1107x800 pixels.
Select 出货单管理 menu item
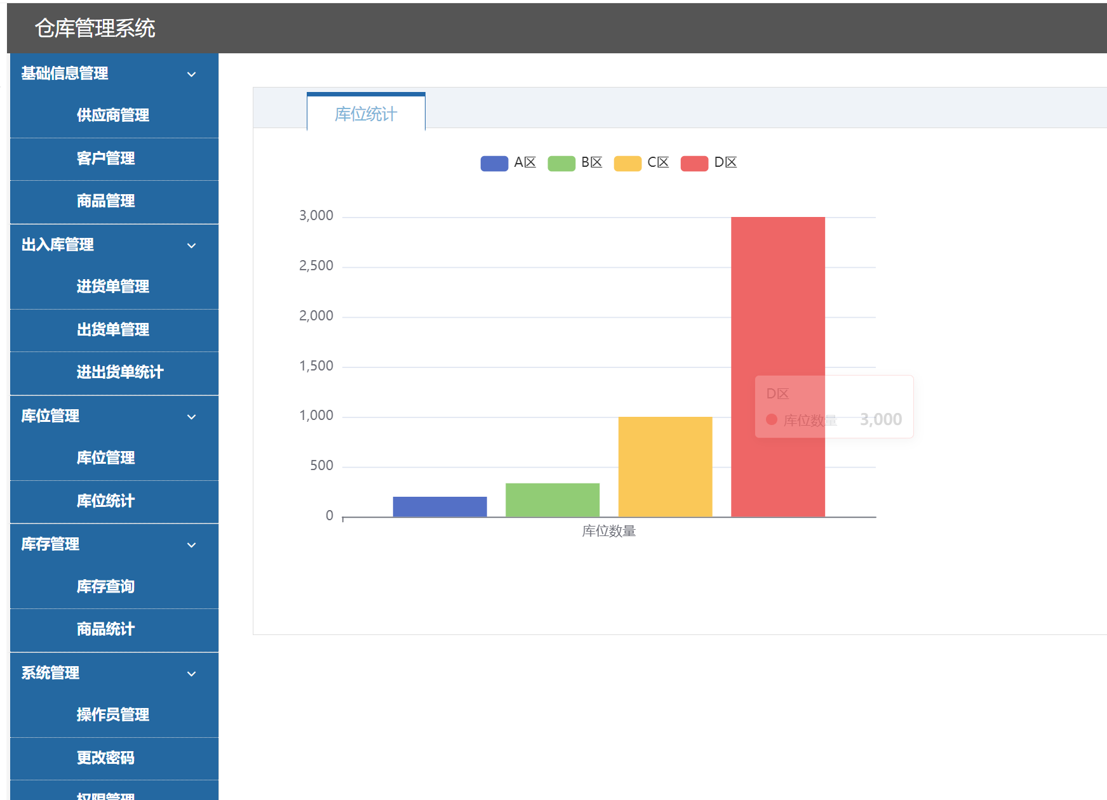tap(113, 330)
